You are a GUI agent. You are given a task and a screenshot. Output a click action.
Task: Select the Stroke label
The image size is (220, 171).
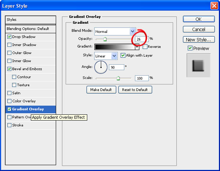(x=18, y=125)
